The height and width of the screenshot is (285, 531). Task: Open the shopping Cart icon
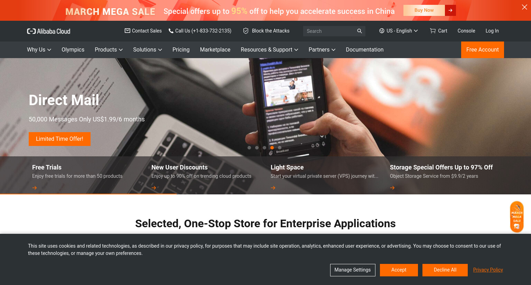tap(432, 31)
